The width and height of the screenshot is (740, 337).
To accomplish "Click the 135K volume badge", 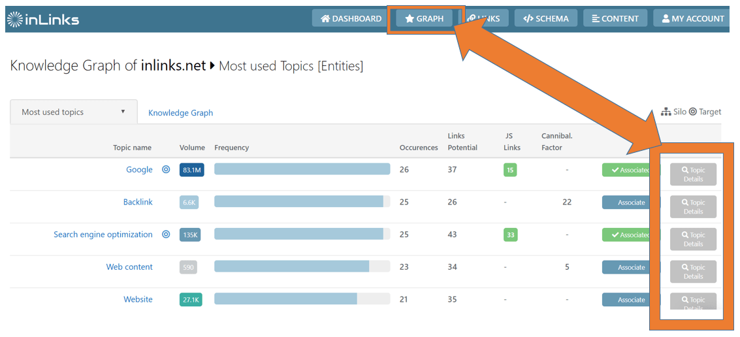I will (189, 235).
